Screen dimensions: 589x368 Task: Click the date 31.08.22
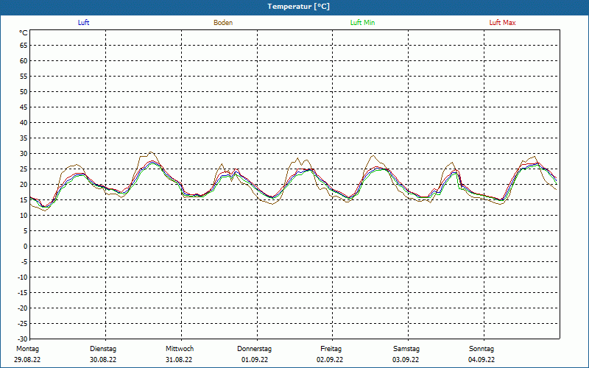coord(179,360)
